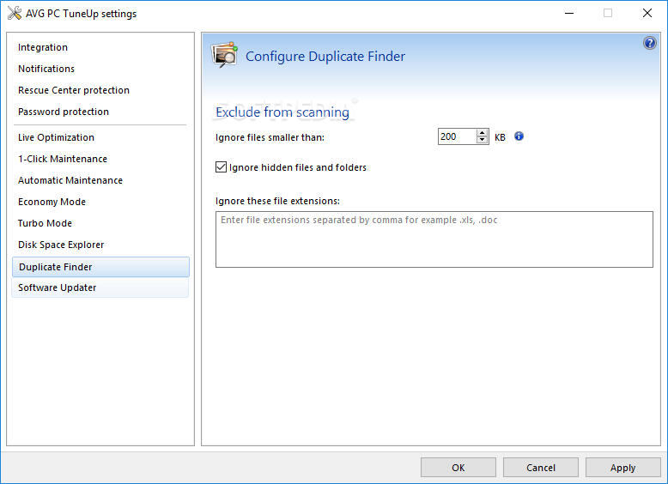
Task: Click the 'Exclude from scanning' heading
Action: (282, 112)
